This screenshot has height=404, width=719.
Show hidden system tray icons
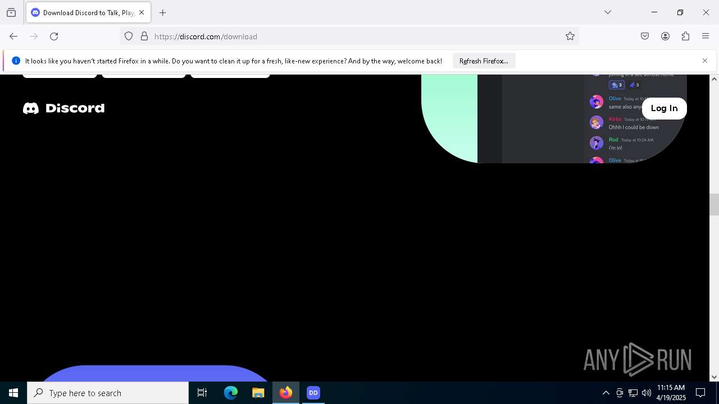(x=606, y=393)
